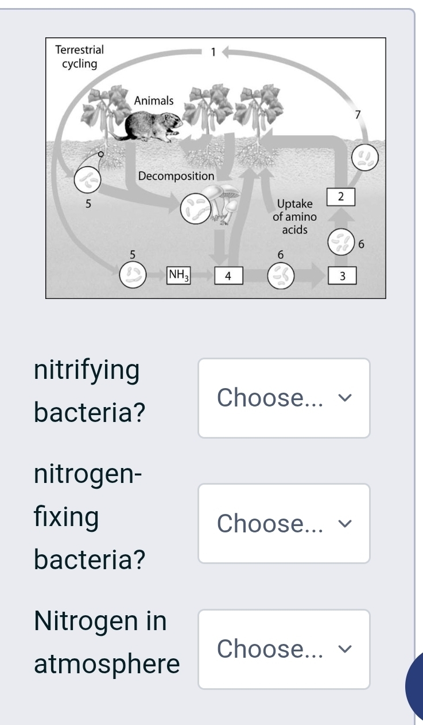Select the bacteria circle next to NH3 box
This screenshot has width=423, height=725.
(x=134, y=274)
